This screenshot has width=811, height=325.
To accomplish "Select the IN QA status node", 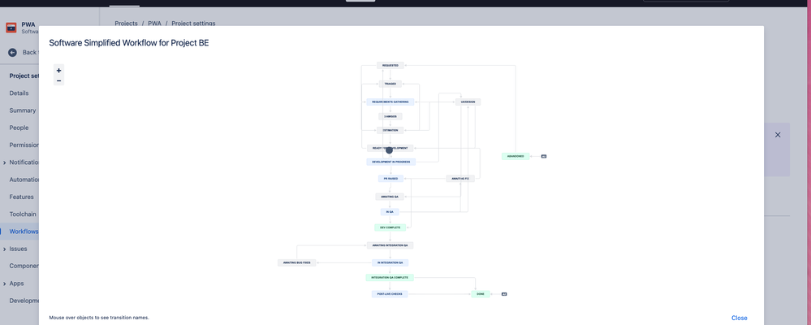I will [x=390, y=212].
